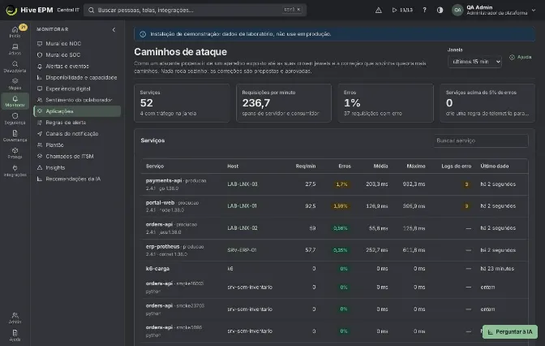This screenshot has height=346, width=545.
Task: Click the error log count badge for payments-api
Action: tap(466, 184)
